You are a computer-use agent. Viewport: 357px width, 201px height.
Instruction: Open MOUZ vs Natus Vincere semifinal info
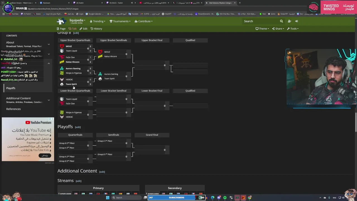tap(126, 54)
